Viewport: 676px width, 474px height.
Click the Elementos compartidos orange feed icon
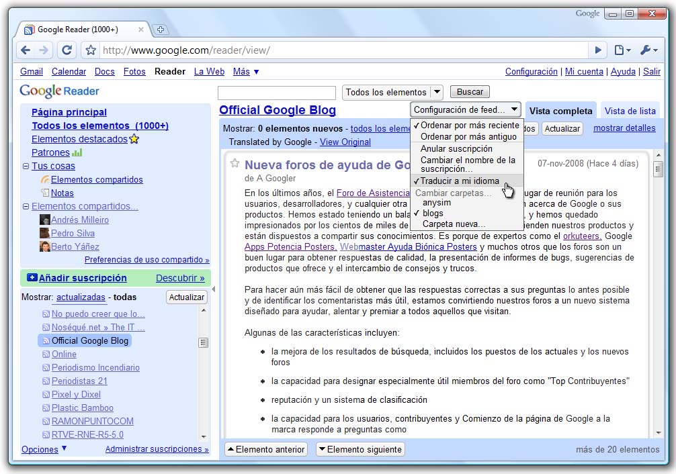coord(45,179)
